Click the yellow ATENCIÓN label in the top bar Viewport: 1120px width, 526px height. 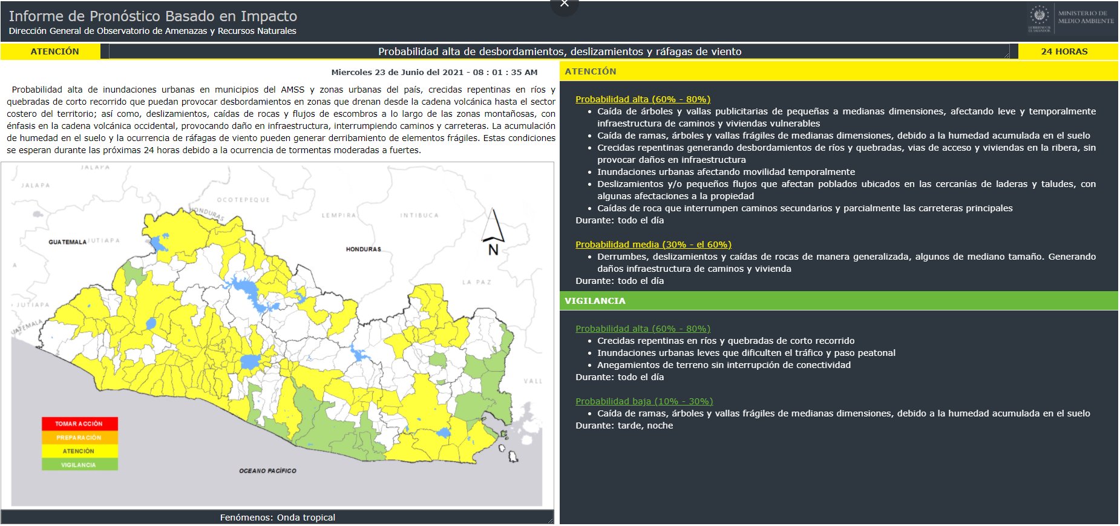click(51, 51)
